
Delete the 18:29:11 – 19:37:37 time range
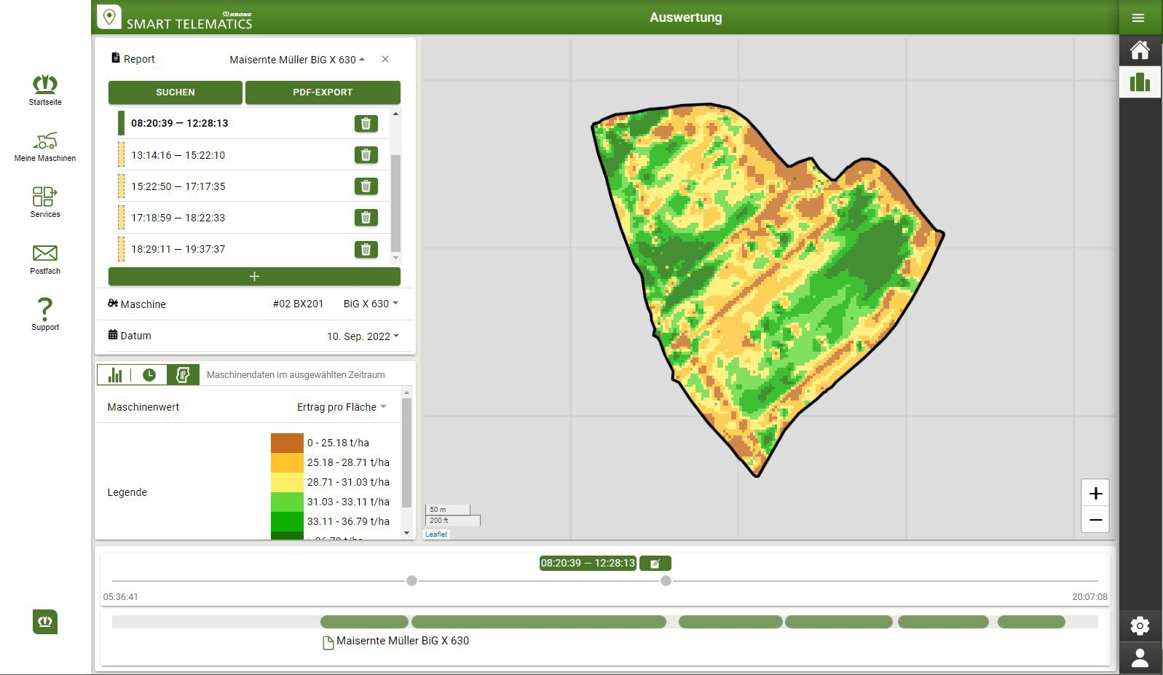[366, 250]
